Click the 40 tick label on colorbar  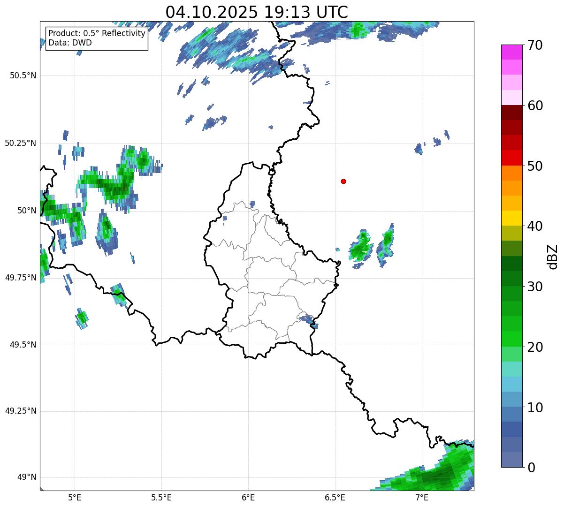534,226
